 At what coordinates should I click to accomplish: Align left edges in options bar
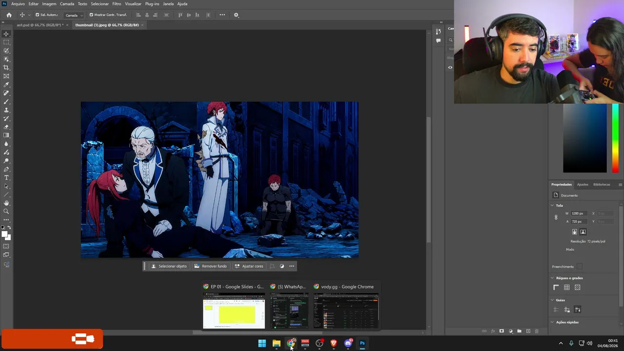tap(138, 15)
